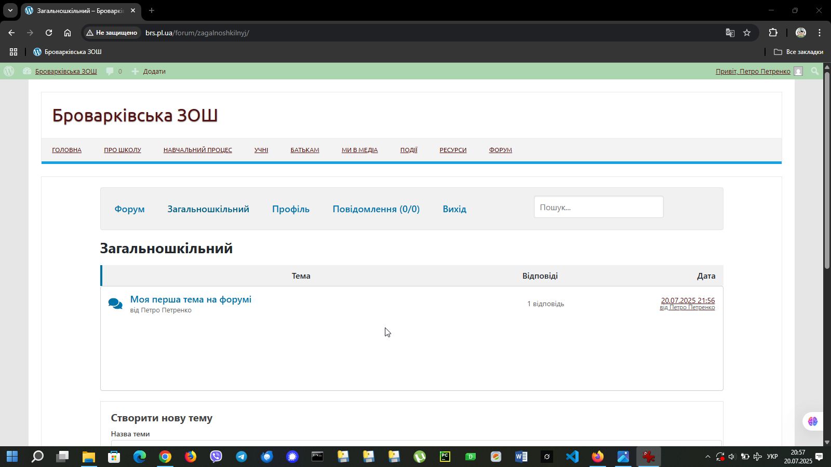Bookmark page with the star icon
This screenshot has height=467, width=831.
(747, 33)
